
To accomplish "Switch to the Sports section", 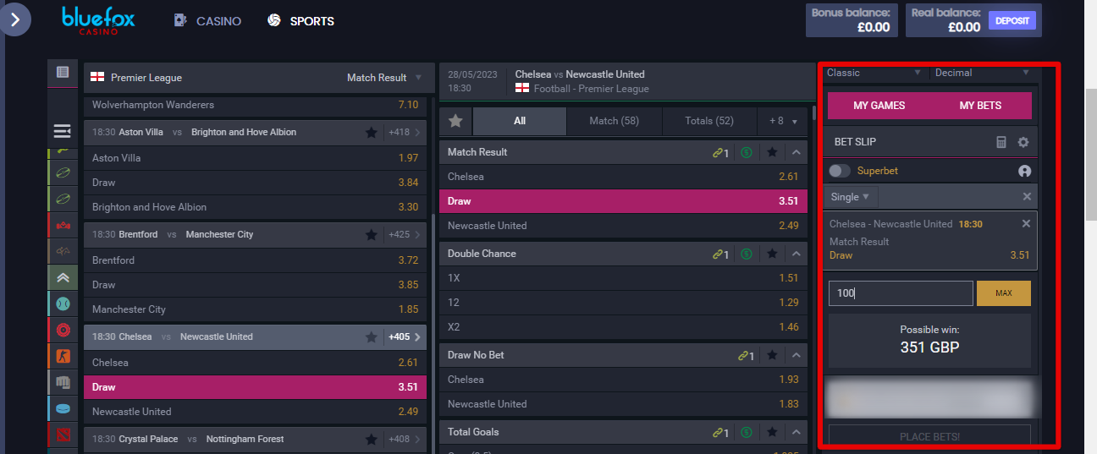I will tap(300, 21).
